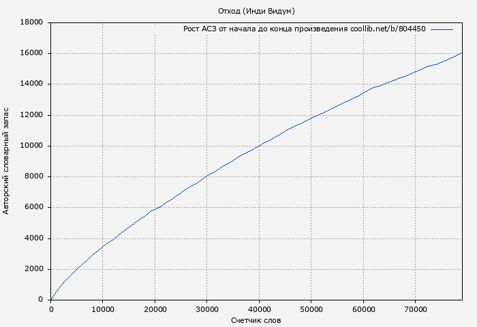
Task: Select the y-axis label "Авторский словарный запас"
Action: point(7,161)
